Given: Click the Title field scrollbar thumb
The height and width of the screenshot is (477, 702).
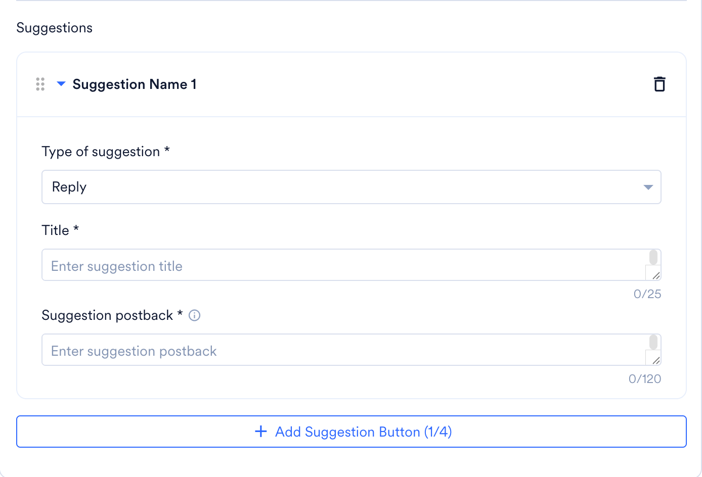Looking at the screenshot, I should pos(653,257).
